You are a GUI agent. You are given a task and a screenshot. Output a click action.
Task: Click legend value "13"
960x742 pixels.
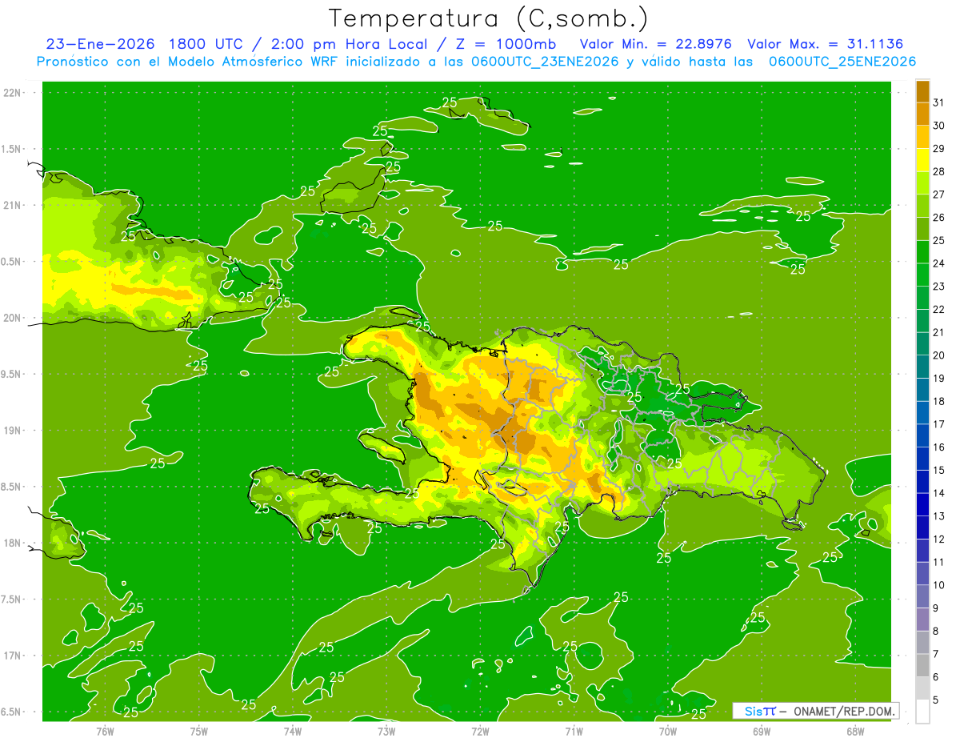coord(938,516)
